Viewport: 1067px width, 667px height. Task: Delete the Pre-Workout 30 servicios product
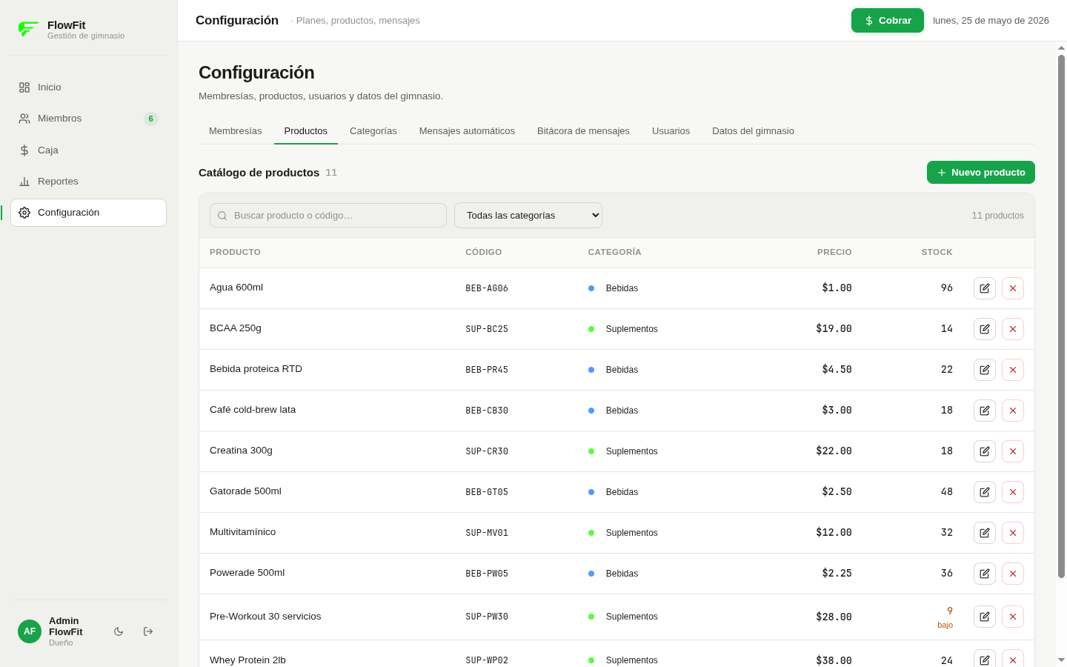click(x=1012, y=617)
